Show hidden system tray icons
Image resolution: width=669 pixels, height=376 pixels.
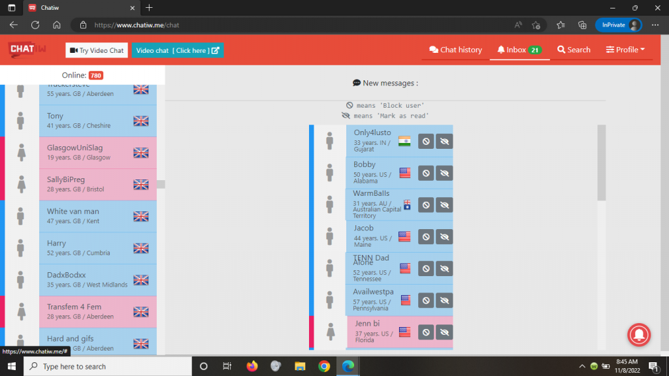(x=581, y=366)
